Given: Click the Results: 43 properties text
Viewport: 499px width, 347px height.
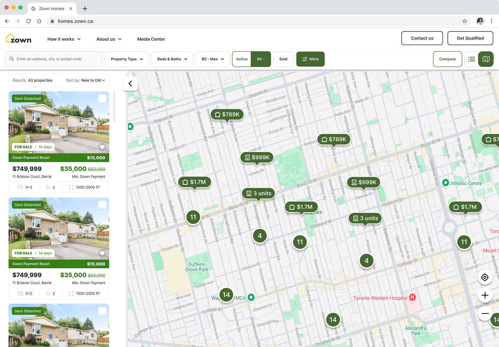Looking at the screenshot, I should tap(33, 81).
